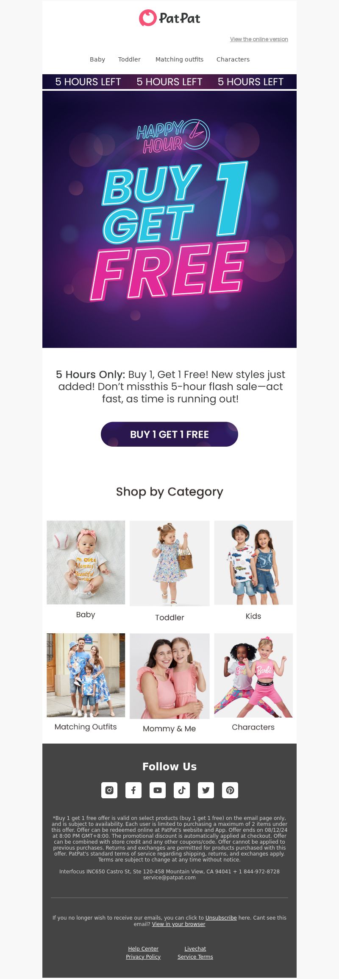Open the Instagram social icon

pos(109,790)
